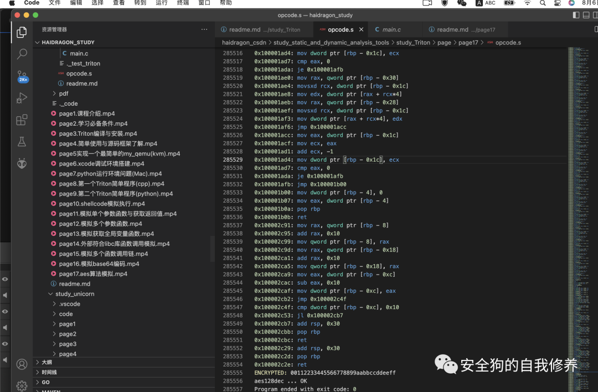
Task: Toggle bottom panel layout button
Action: point(586,15)
